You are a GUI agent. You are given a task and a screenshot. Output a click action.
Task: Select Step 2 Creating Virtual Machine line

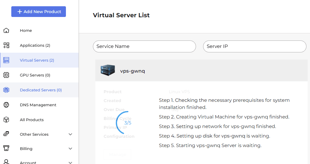point(224,117)
